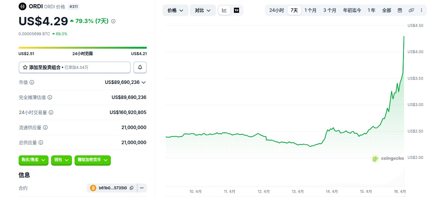Viewport: 437px width, 197px height.
Task: Switch to line chart view icon
Action: 224,10
